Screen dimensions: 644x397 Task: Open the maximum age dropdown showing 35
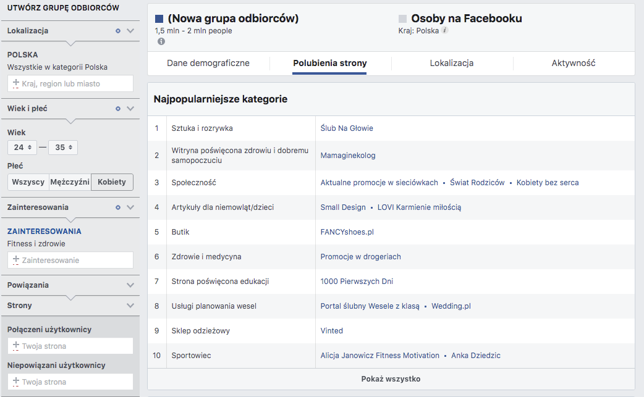tap(63, 147)
